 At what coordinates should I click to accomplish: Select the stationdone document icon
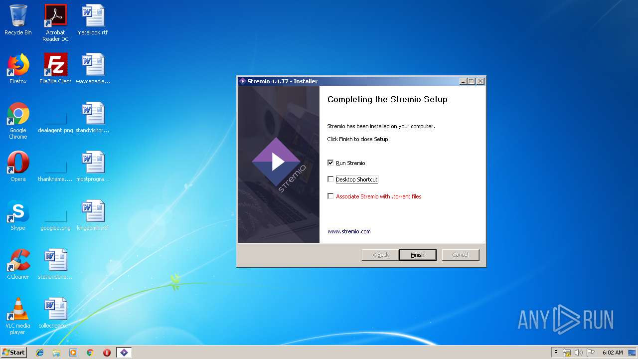click(55, 264)
